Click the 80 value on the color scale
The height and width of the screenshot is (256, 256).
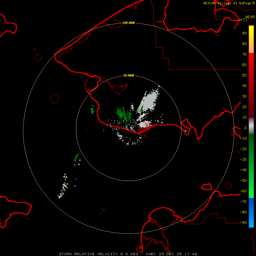click(x=244, y=44)
